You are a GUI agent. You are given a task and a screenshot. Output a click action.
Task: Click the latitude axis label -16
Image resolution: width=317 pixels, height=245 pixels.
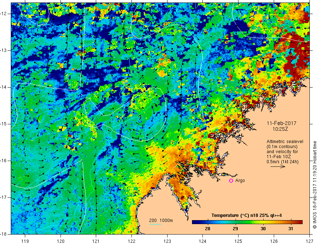(x=4, y=161)
